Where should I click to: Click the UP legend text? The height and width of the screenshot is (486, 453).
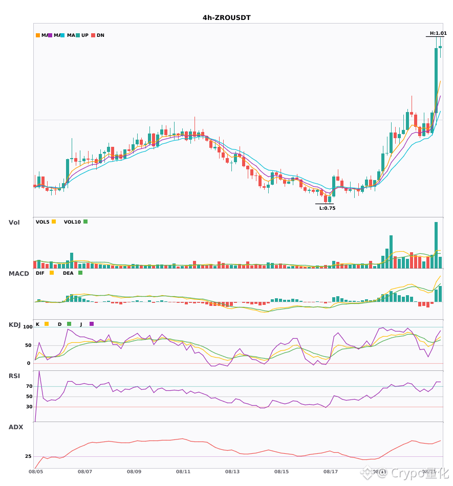click(85, 35)
